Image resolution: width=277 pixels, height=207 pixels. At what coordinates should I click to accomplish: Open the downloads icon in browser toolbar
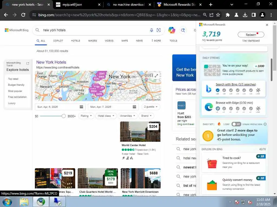pos(245,15)
